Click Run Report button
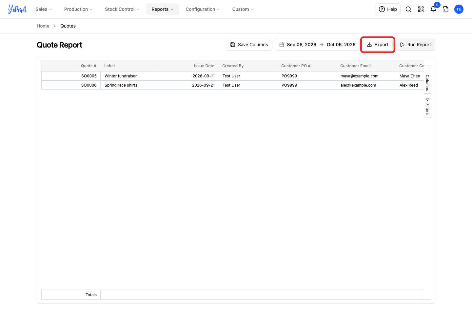The image size is (472, 328). click(416, 45)
